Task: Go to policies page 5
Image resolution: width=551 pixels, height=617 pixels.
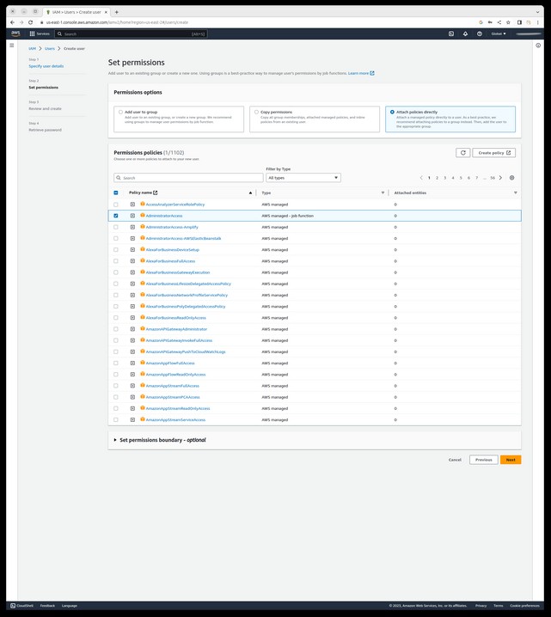Action: pos(461,178)
